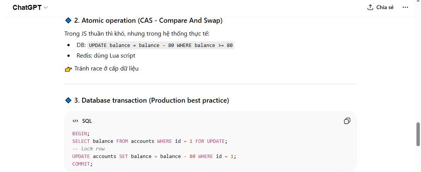Click the '-- lock row' comment line
The height and width of the screenshot is (172, 421).
[x=88, y=149]
